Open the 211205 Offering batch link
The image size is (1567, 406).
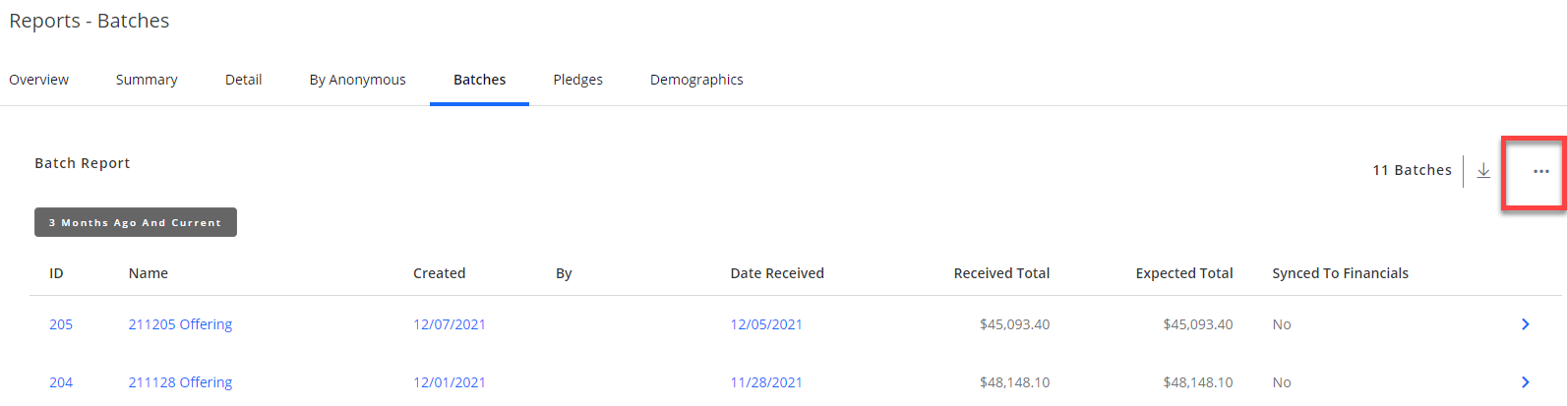point(180,324)
